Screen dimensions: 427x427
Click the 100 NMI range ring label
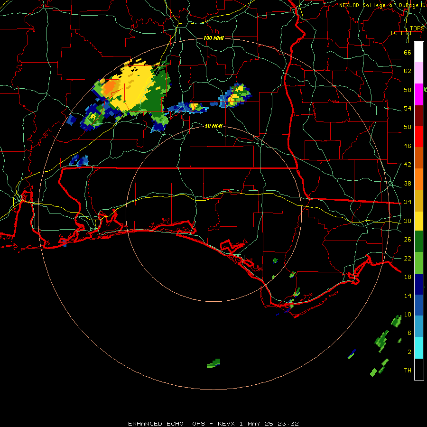coord(213,38)
